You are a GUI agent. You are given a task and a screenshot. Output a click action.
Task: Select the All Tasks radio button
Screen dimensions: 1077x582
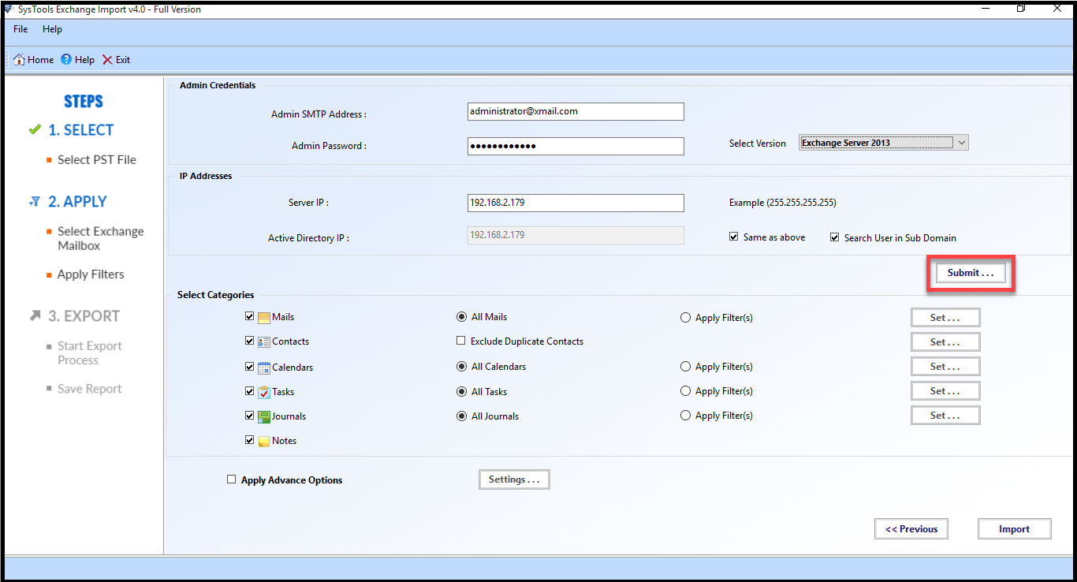coord(461,391)
